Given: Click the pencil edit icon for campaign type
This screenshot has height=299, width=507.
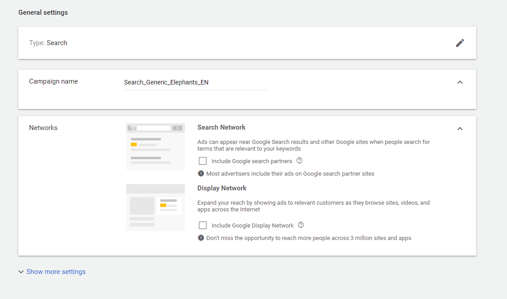Looking at the screenshot, I should tap(460, 43).
